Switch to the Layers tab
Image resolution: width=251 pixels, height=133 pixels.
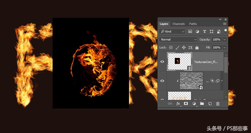click(x=164, y=24)
